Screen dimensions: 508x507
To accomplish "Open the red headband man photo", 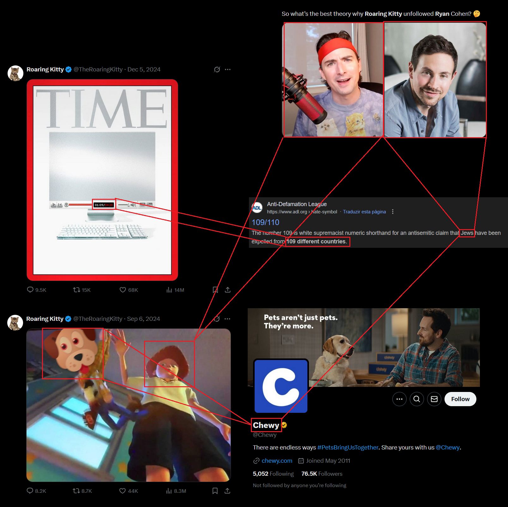I will pos(333,80).
